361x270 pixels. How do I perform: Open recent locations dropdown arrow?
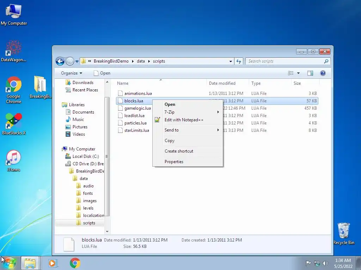point(77,61)
